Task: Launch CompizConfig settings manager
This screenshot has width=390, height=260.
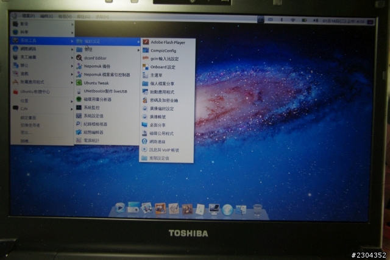Action: tap(168, 51)
